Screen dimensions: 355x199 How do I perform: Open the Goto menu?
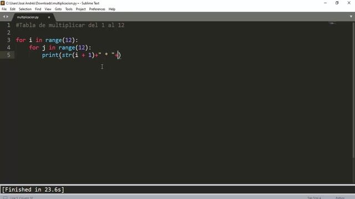pos(58,9)
